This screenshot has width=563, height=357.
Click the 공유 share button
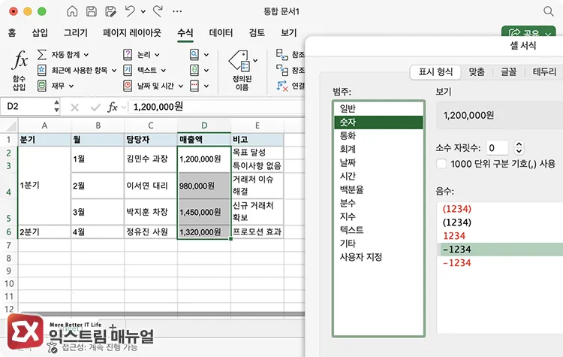pos(528,33)
